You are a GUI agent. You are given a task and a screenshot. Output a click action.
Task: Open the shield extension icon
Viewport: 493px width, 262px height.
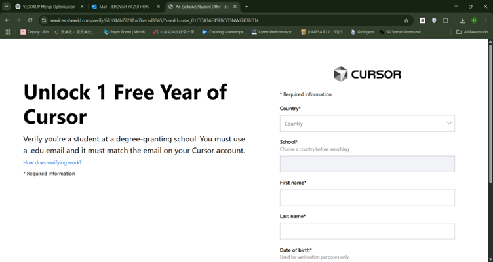click(x=434, y=20)
